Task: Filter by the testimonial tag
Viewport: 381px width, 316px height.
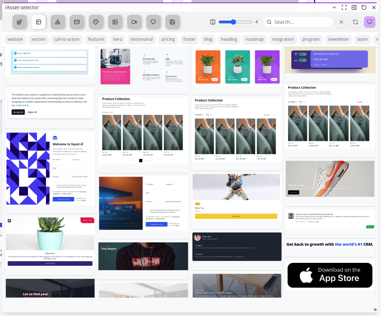Action: (142, 39)
